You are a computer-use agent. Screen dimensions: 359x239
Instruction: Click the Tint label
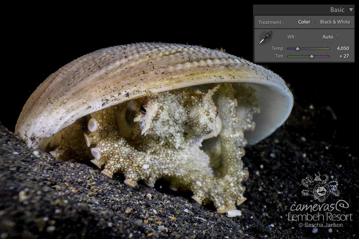tap(279, 56)
